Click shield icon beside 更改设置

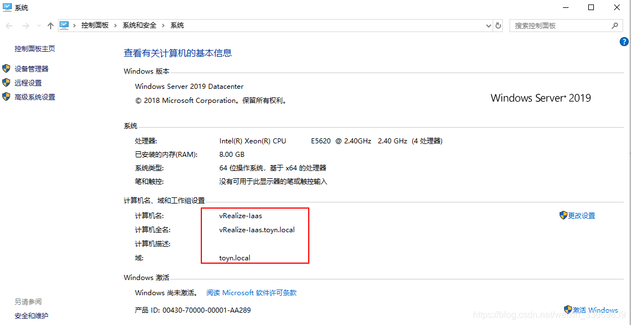(x=564, y=215)
